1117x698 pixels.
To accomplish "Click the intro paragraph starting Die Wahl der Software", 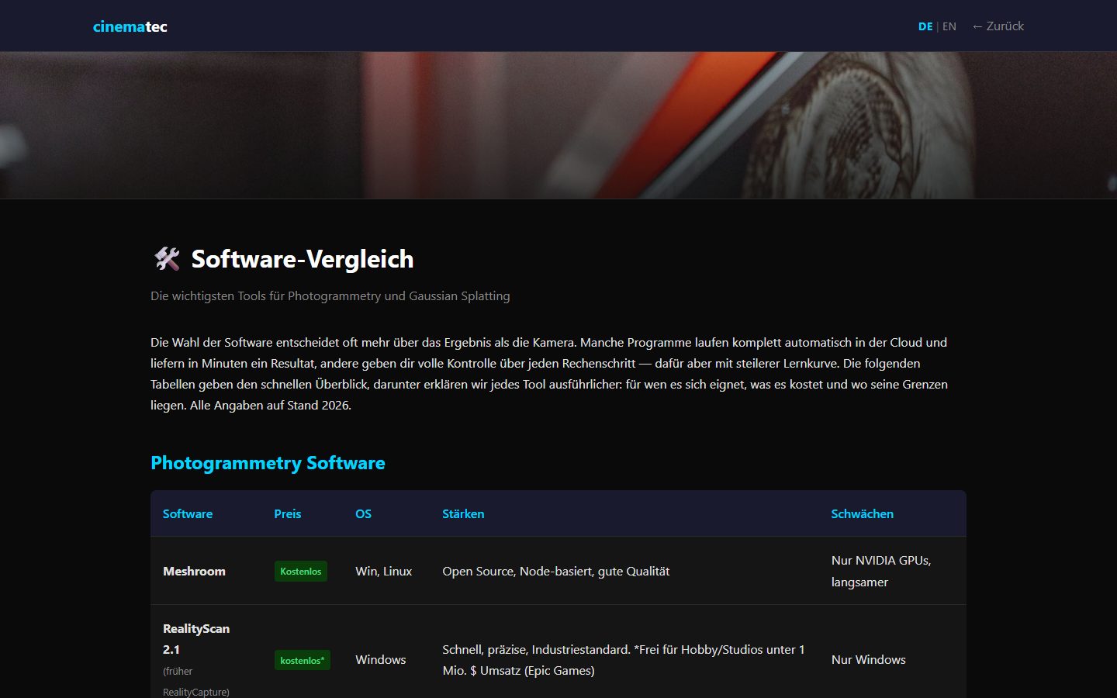I will coord(558,374).
